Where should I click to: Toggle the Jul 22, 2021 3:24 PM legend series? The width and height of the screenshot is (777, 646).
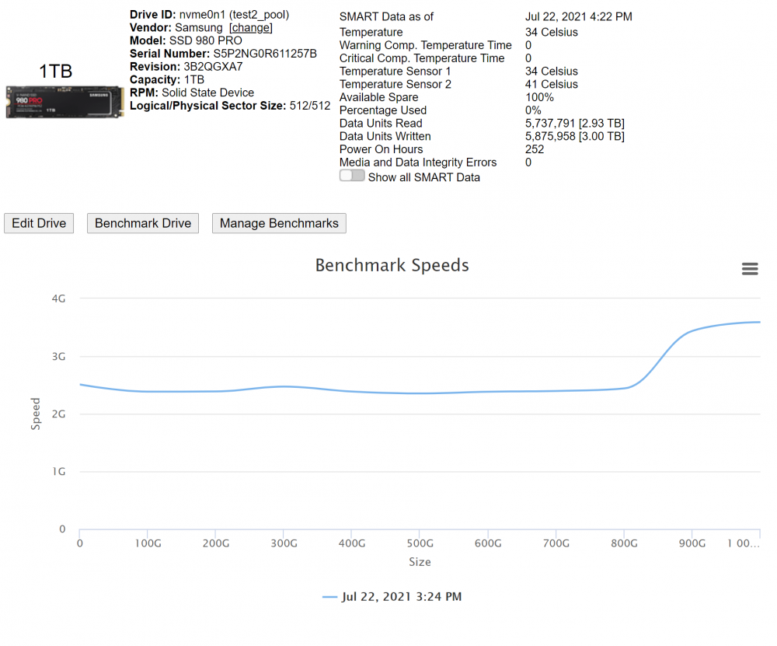[x=392, y=596]
